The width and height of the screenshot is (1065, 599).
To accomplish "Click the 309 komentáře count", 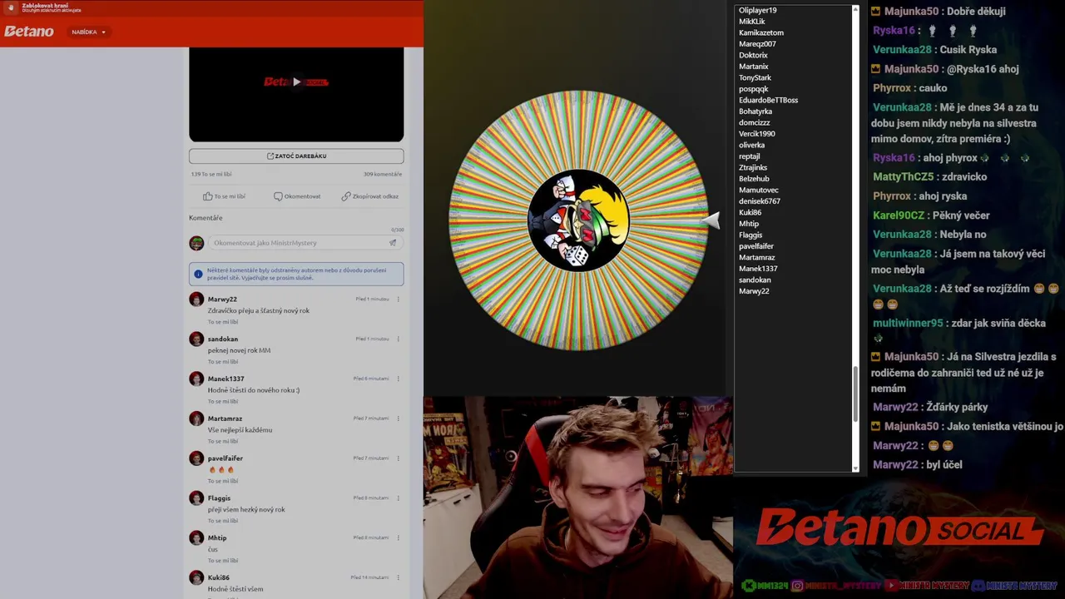I will pyautogui.click(x=383, y=174).
